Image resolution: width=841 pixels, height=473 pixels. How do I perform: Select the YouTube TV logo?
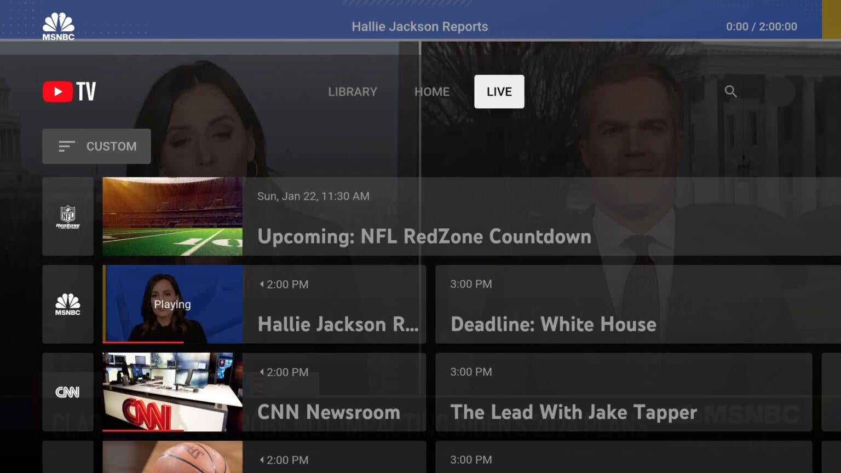tap(70, 91)
